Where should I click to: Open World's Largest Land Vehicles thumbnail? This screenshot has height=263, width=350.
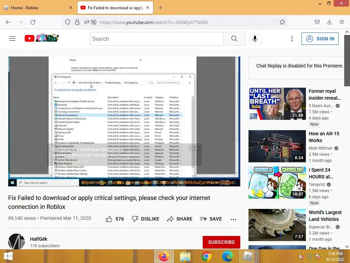point(277,225)
